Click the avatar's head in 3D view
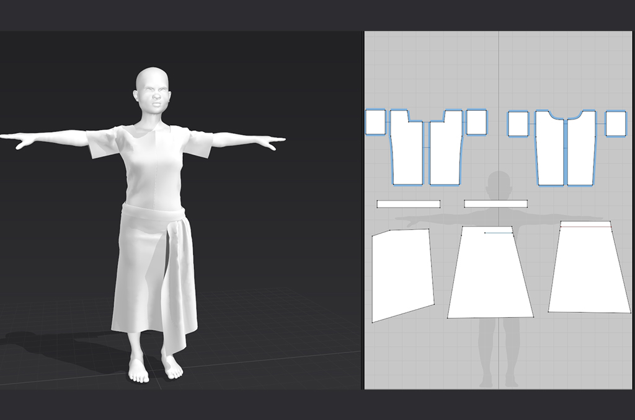The height and width of the screenshot is (420, 635). pos(153,93)
